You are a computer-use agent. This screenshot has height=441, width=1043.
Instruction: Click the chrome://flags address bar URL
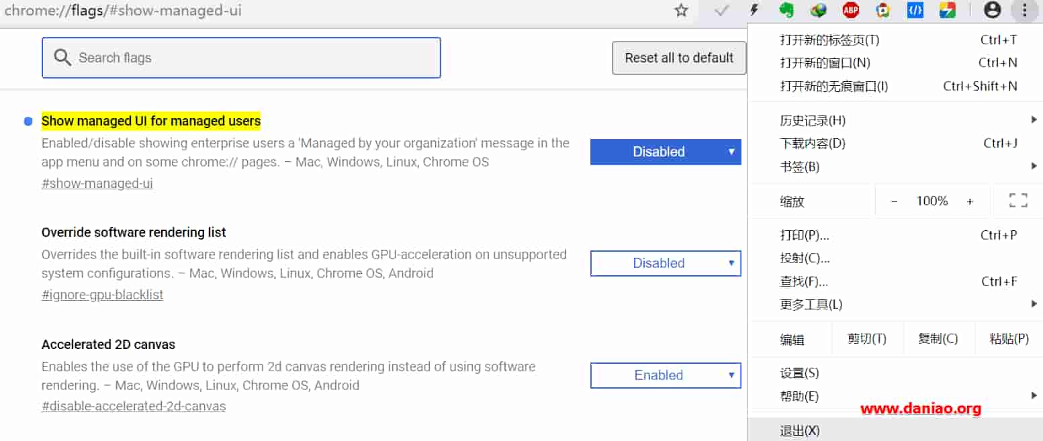[123, 11]
